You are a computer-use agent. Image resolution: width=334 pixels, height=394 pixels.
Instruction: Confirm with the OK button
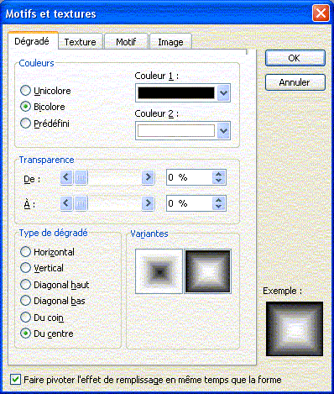[295, 58]
